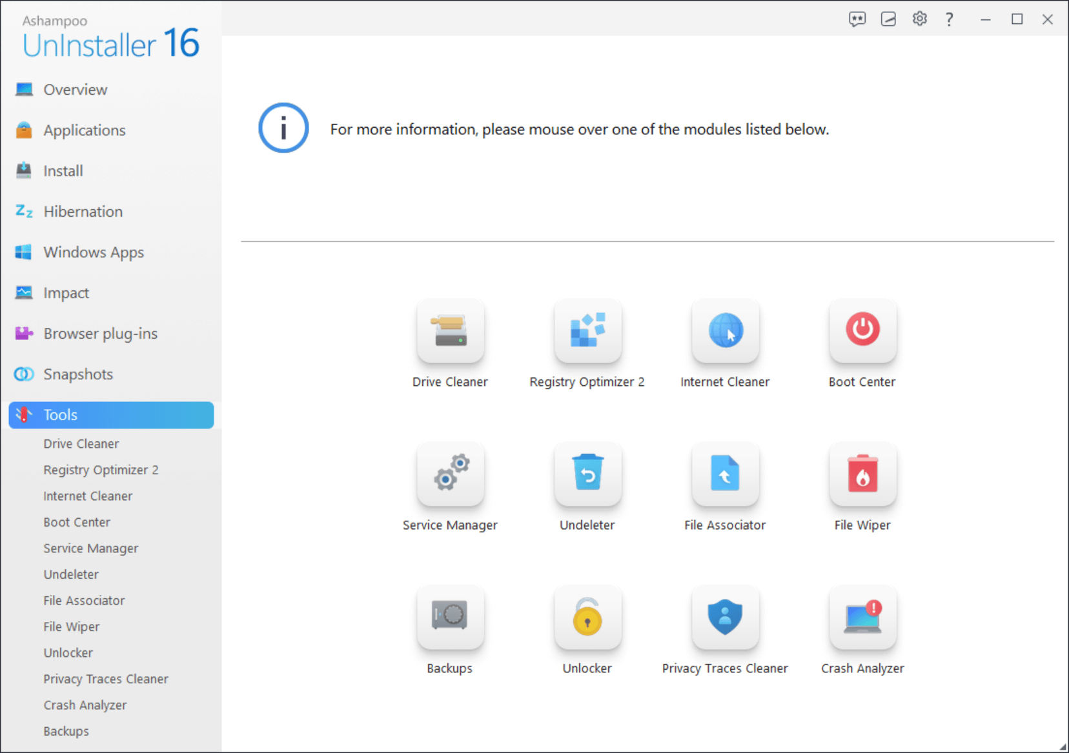Open the File Associator document icon
The image size is (1069, 753).
[725, 475]
